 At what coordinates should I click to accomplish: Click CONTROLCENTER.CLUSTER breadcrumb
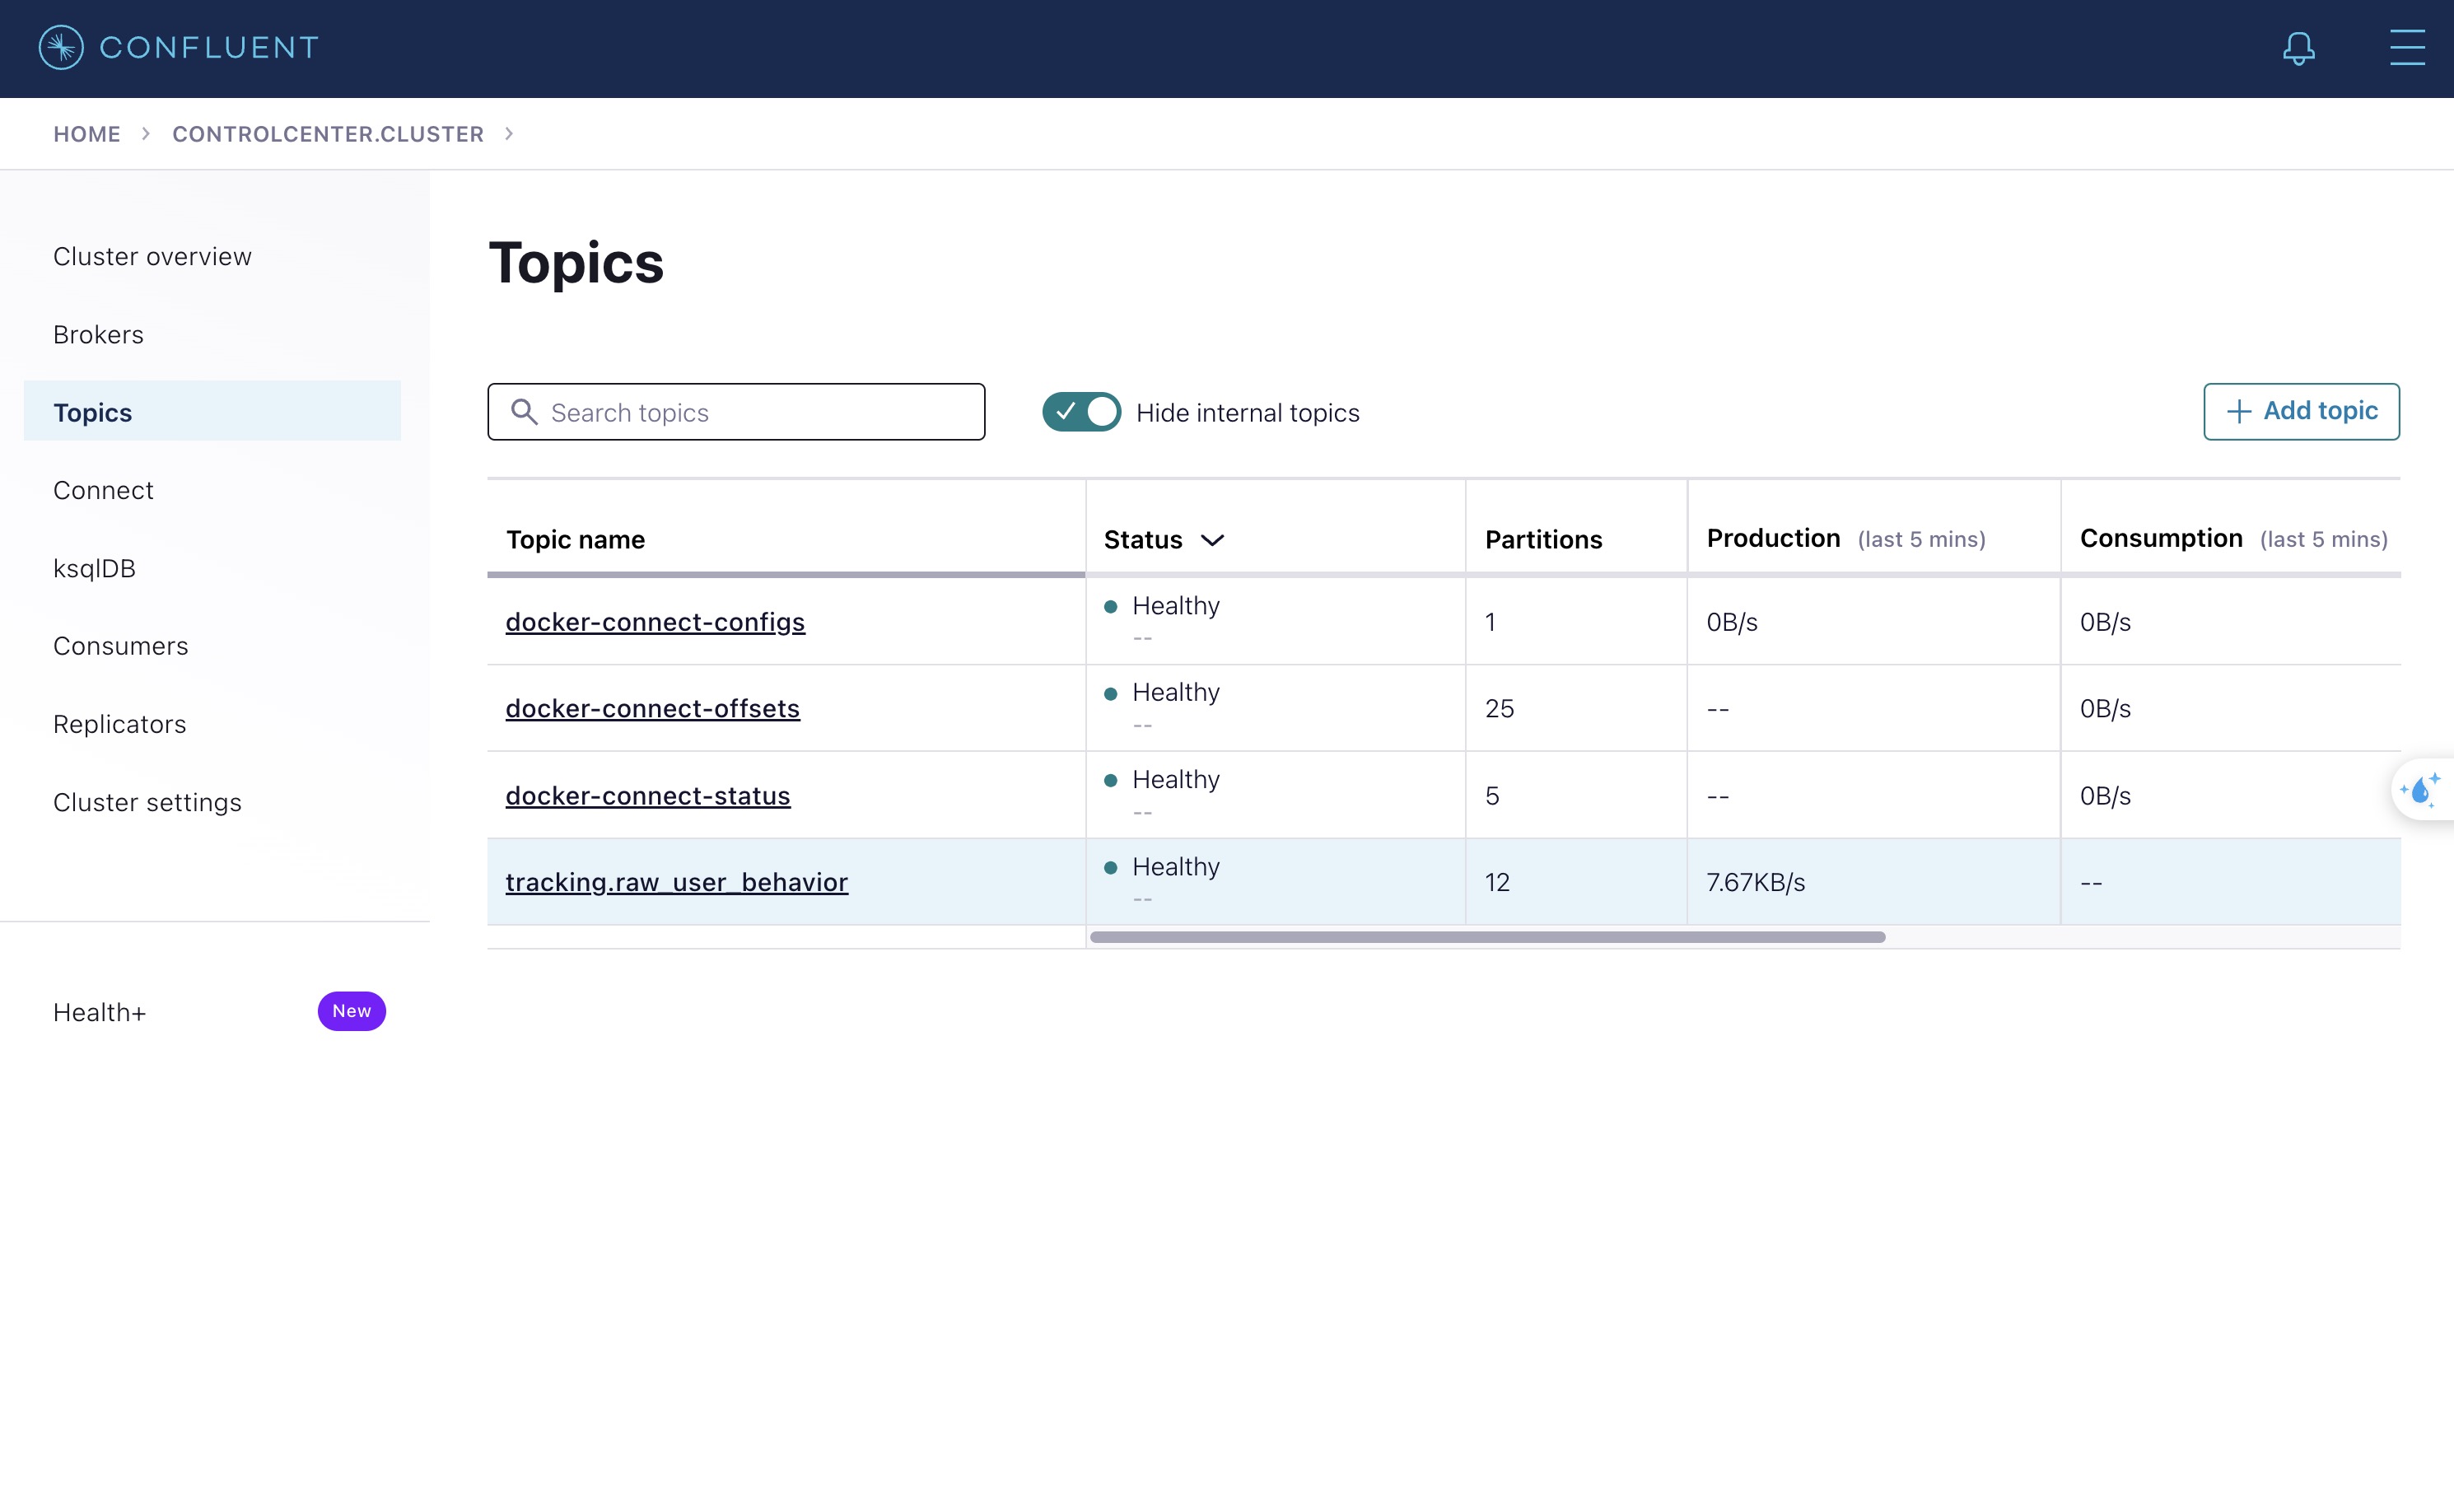328,133
